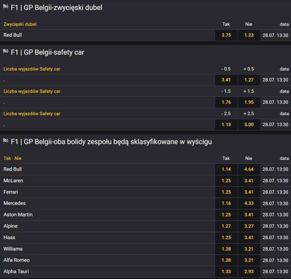The width and height of the screenshot is (291, 279).
Task: Bet Tak on Red Bull classified at 1.14
Action: point(226,169)
